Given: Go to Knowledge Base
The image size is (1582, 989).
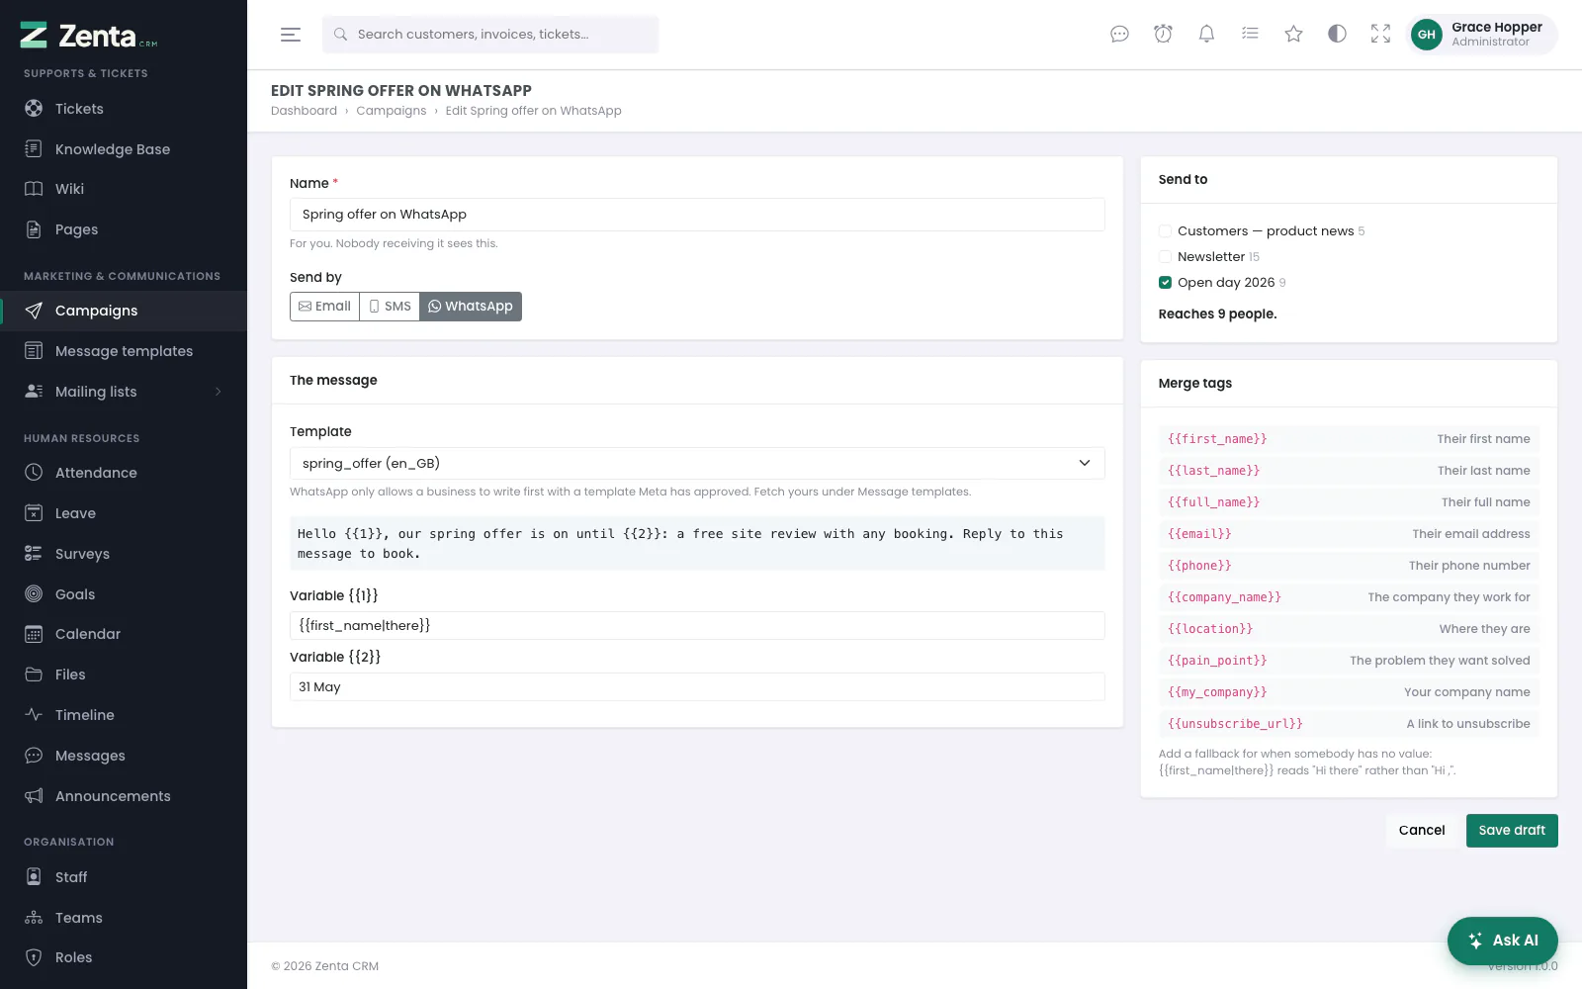Looking at the screenshot, I should click(x=124, y=149).
